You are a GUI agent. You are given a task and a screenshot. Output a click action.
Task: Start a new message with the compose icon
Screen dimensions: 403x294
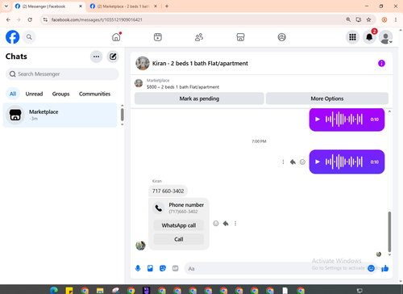113,57
